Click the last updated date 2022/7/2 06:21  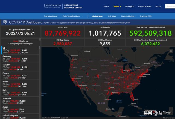(20, 33)
